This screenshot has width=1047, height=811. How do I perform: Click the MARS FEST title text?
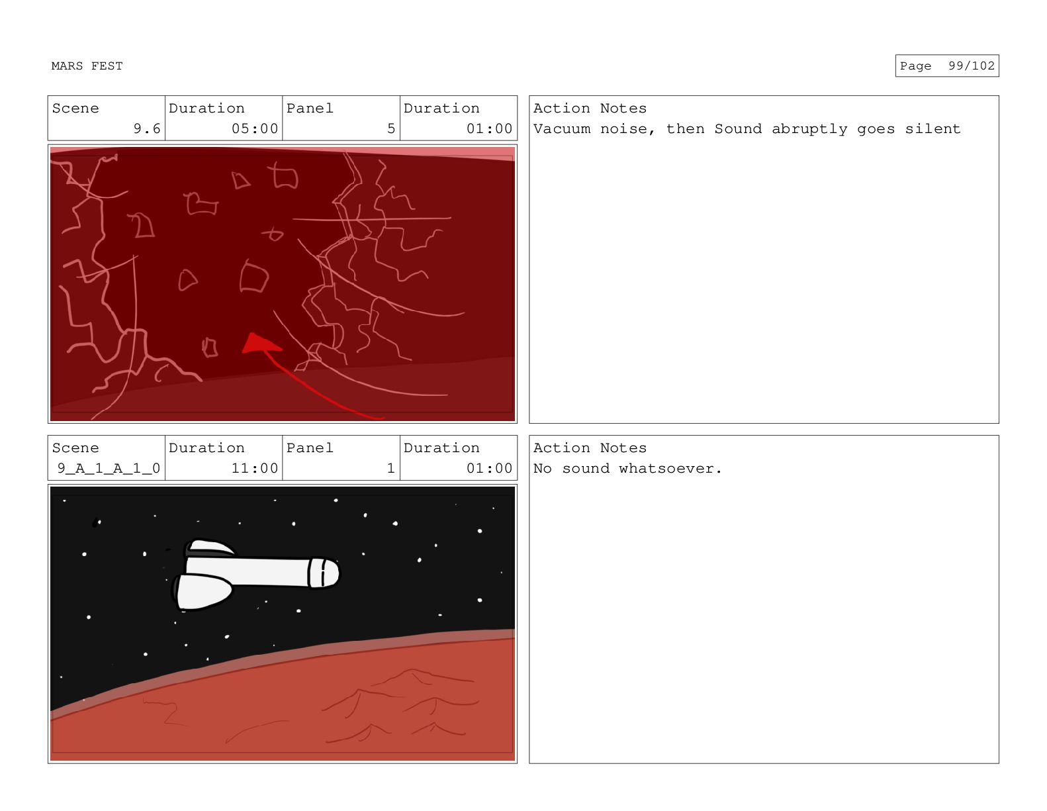[87, 66]
